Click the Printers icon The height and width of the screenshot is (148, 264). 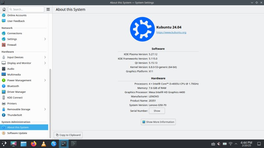tap(4, 103)
